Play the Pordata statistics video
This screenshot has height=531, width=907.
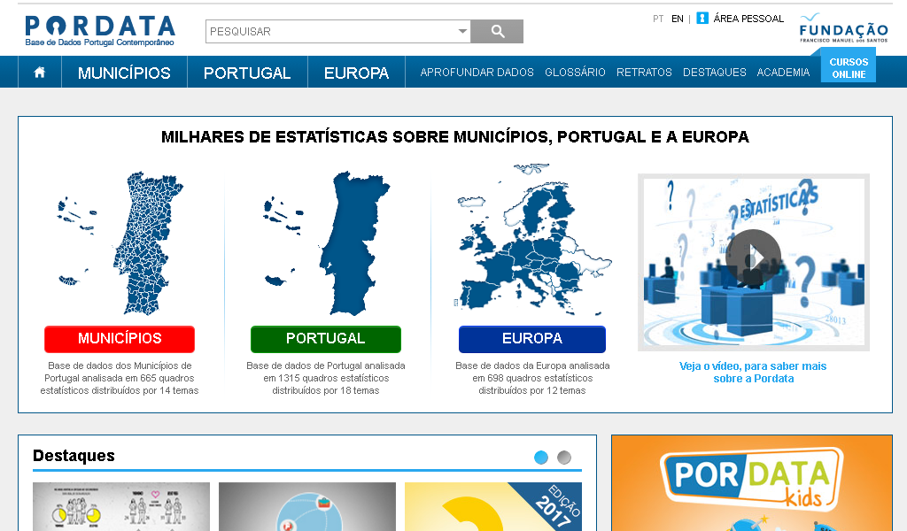[x=753, y=257]
